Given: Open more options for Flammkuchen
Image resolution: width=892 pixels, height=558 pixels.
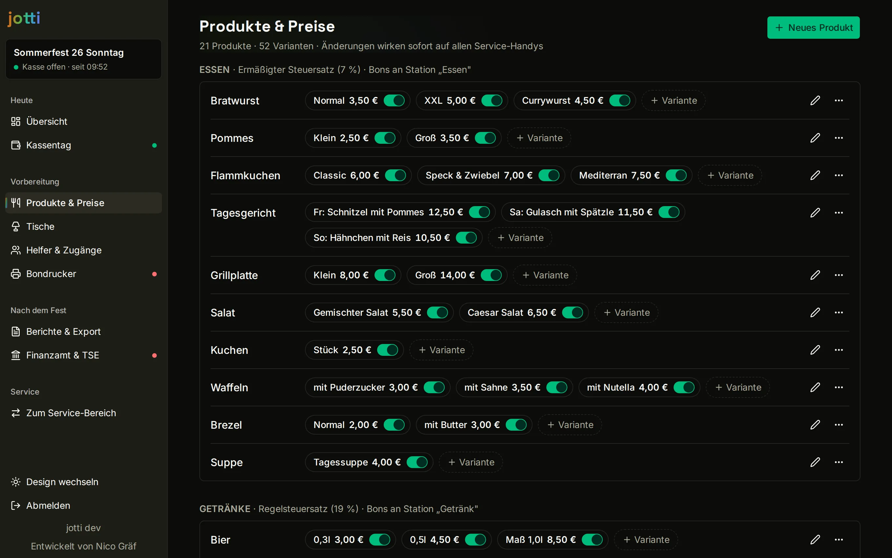Looking at the screenshot, I should (x=839, y=175).
